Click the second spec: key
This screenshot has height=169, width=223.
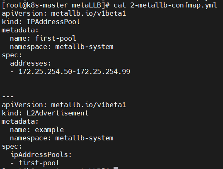(12, 147)
